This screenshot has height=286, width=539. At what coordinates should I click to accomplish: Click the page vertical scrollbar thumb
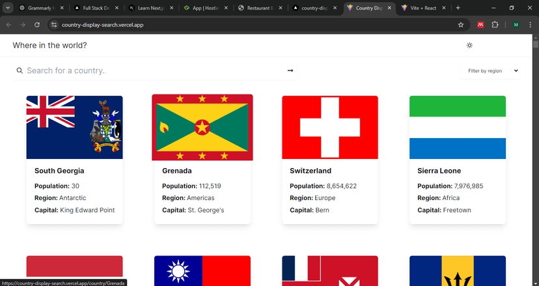(536, 44)
